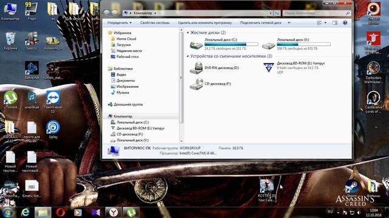
Task: Open the Корзина recycle bin icon
Action: [x=10, y=41]
